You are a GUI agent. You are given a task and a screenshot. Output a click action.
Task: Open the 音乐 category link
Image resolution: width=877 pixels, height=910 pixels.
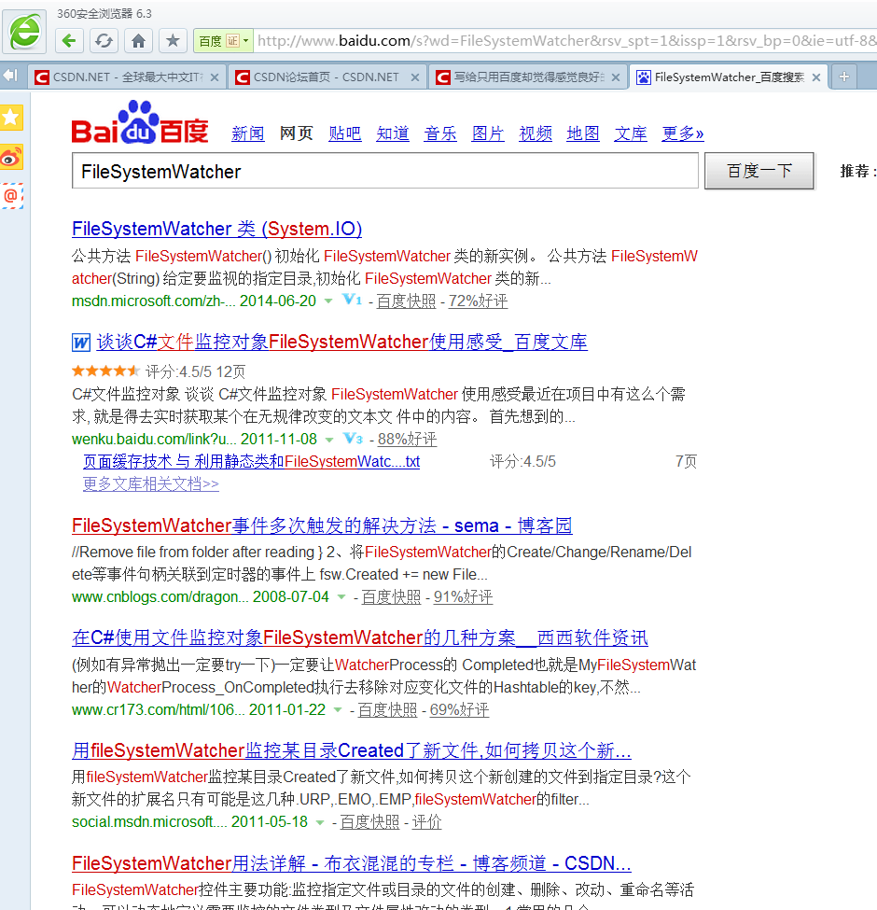tap(440, 133)
